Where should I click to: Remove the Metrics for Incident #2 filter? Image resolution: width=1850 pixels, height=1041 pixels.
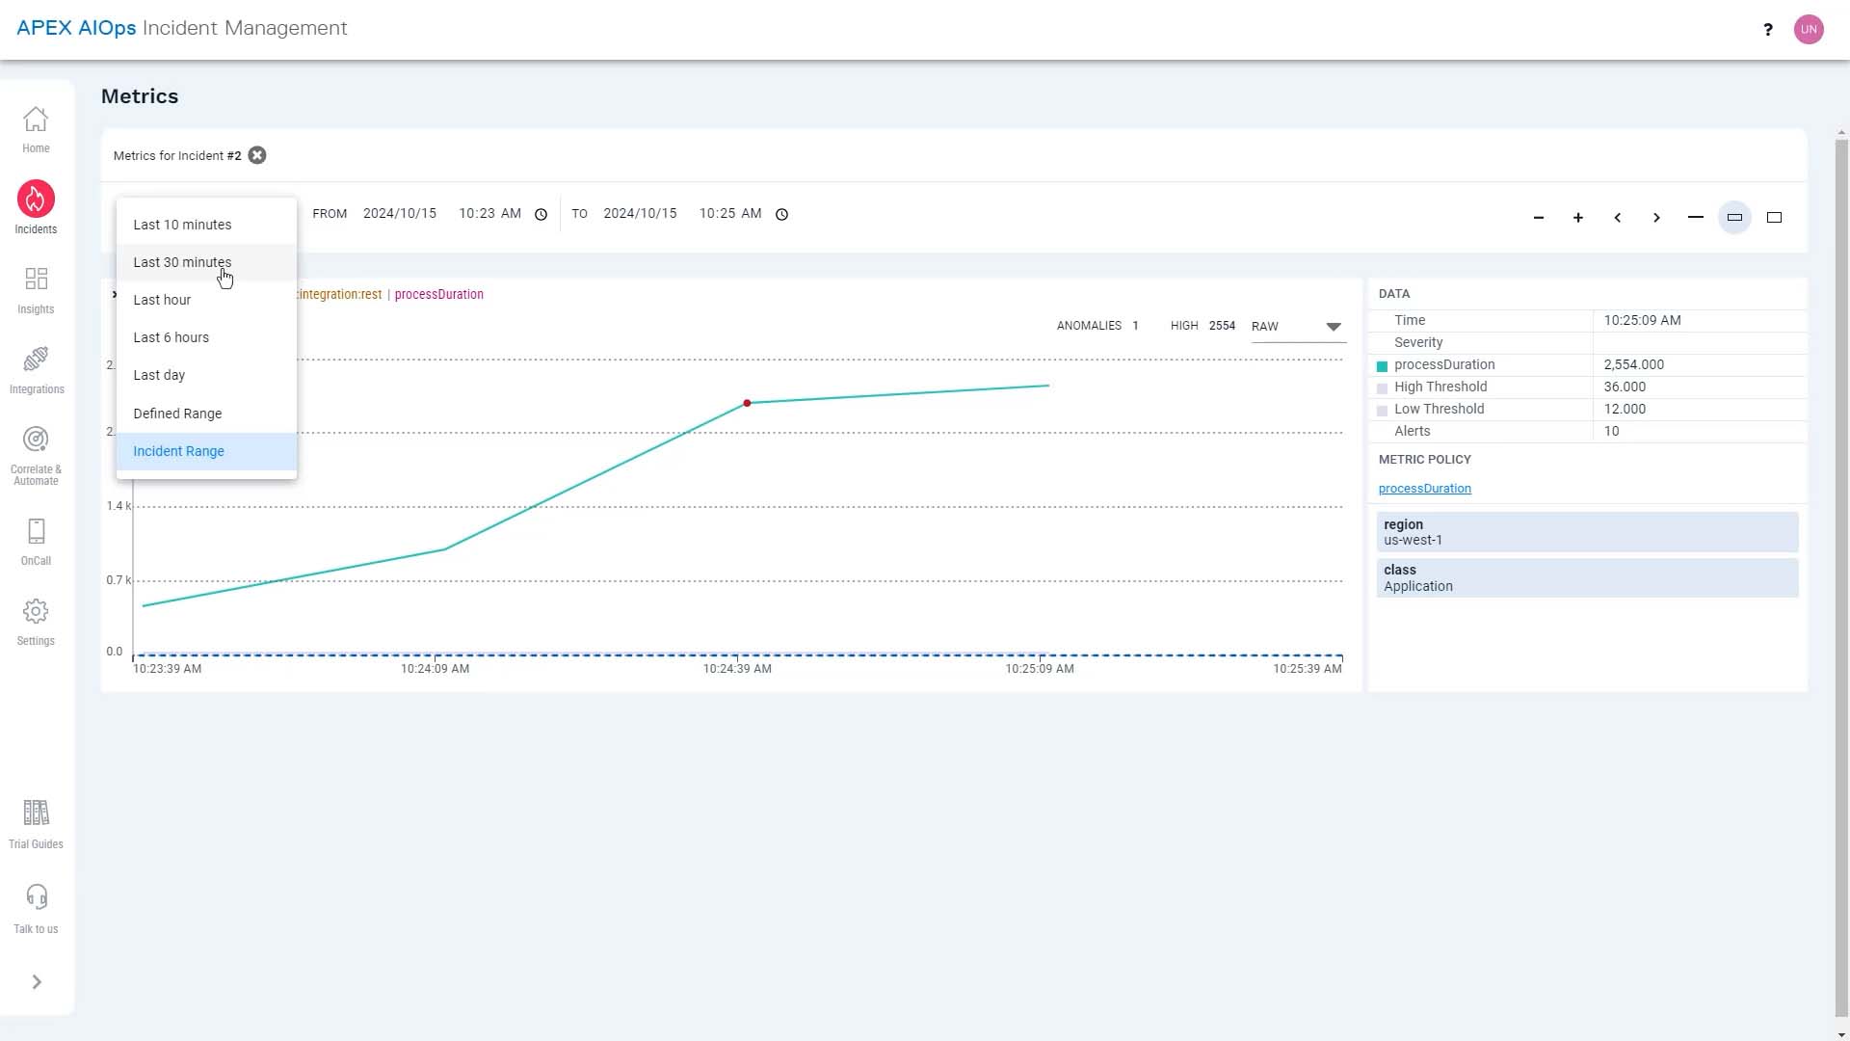(257, 155)
